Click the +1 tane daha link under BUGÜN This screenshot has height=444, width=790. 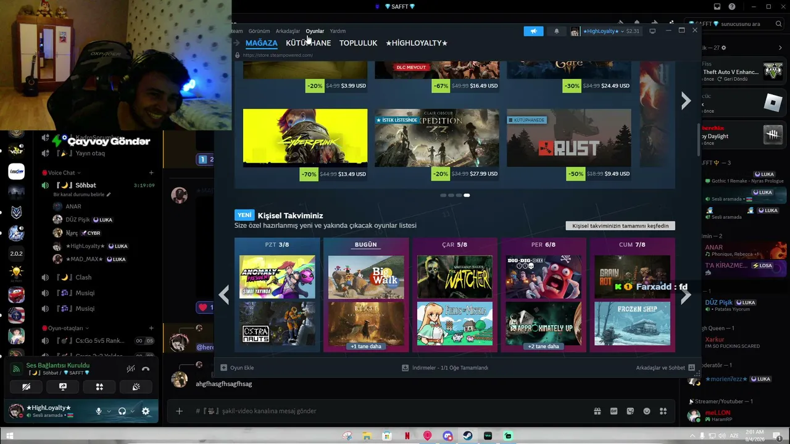coord(366,347)
